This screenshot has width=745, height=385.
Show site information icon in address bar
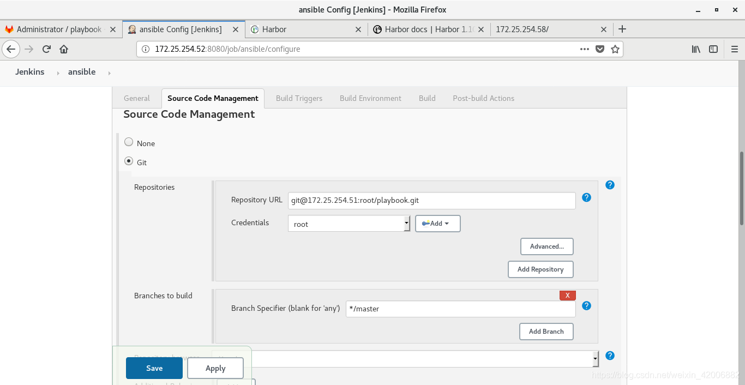point(146,49)
